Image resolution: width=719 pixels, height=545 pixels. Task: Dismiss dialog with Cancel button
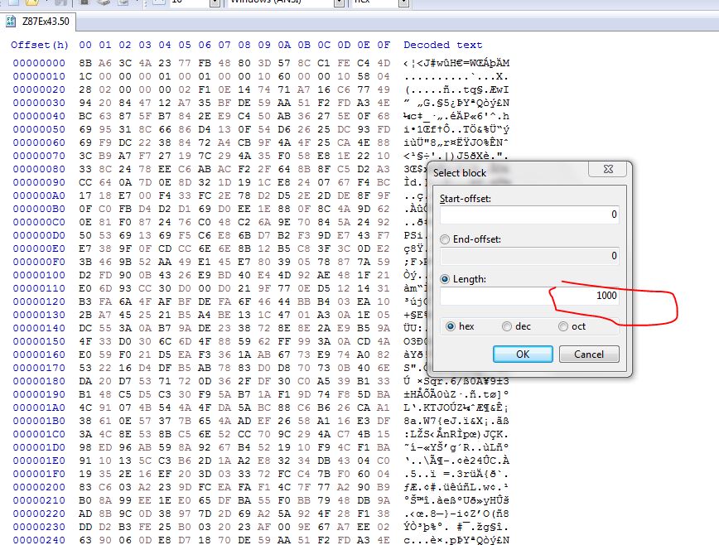(x=589, y=354)
